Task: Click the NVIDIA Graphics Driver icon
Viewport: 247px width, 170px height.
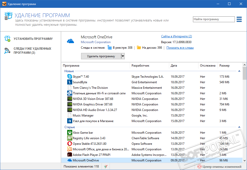Action: (x=70, y=104)
